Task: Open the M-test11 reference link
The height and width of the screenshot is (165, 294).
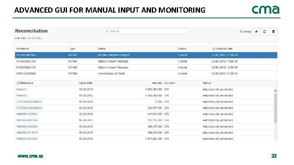Action: point(21,89)
